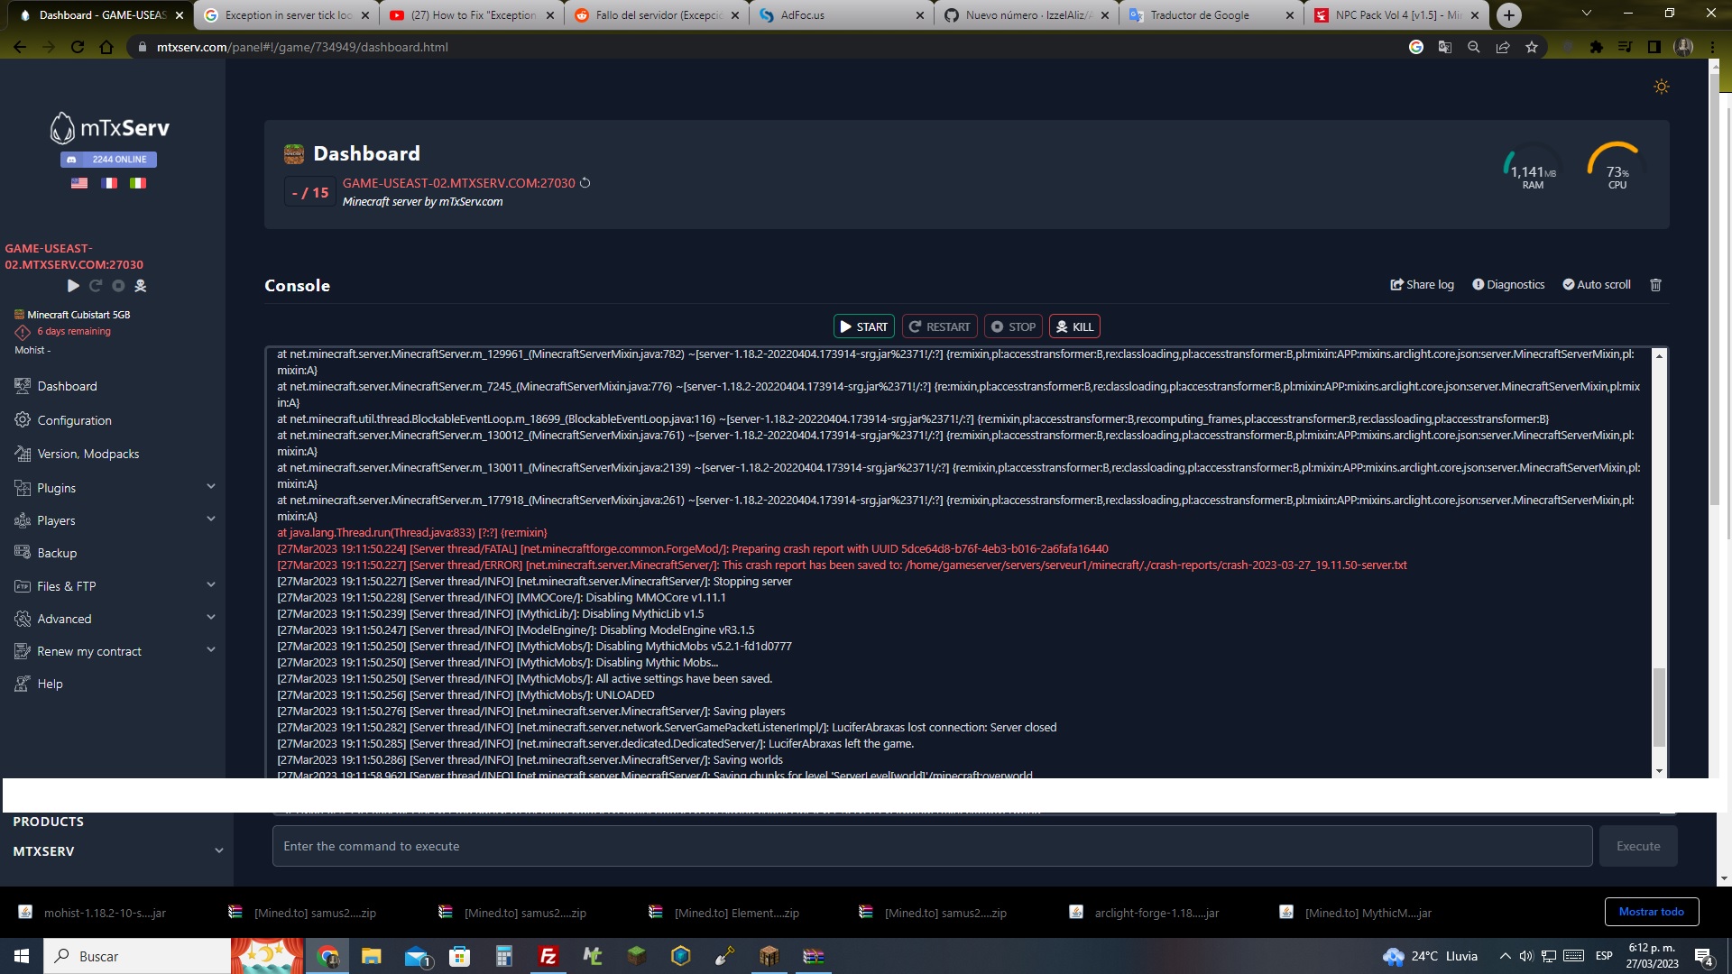The height and width of the screenshot is (974, 1732).
Task: Clear the console using the trash icon
Action: (1655, 285)
